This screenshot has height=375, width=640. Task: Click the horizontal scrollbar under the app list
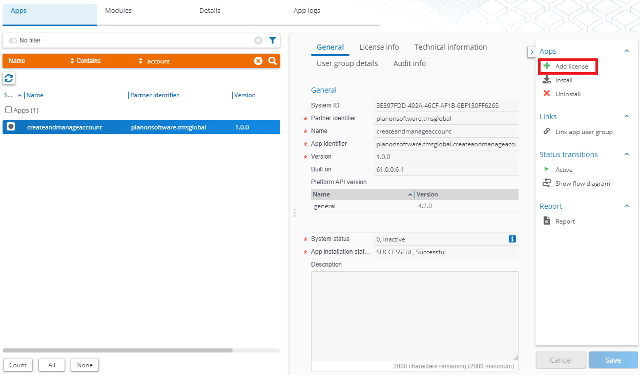tap(117, 350)
